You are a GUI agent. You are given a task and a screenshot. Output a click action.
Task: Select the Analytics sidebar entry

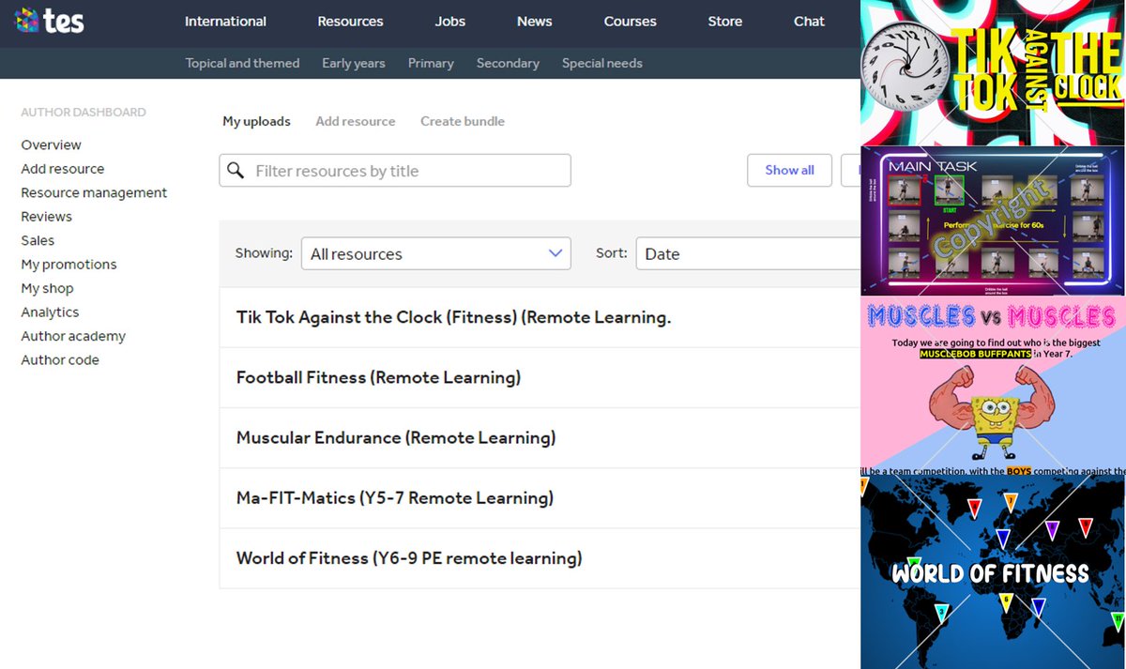tap(50, 312)
